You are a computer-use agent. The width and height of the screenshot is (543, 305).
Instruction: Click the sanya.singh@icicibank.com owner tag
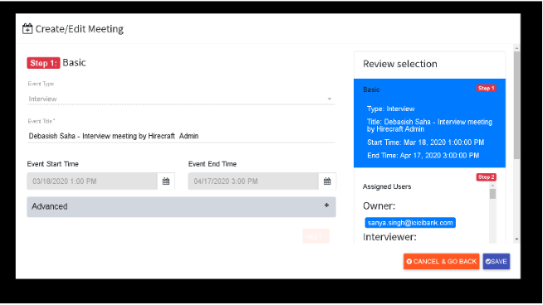click(x=410, y=223)
